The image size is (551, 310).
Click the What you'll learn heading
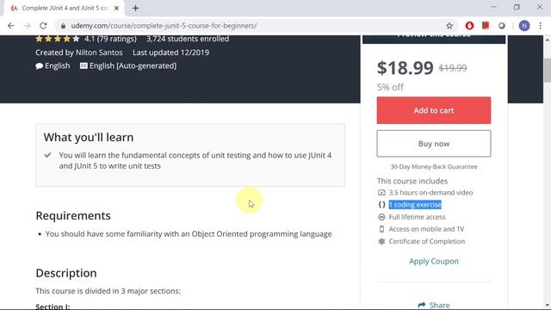(89, 138)
